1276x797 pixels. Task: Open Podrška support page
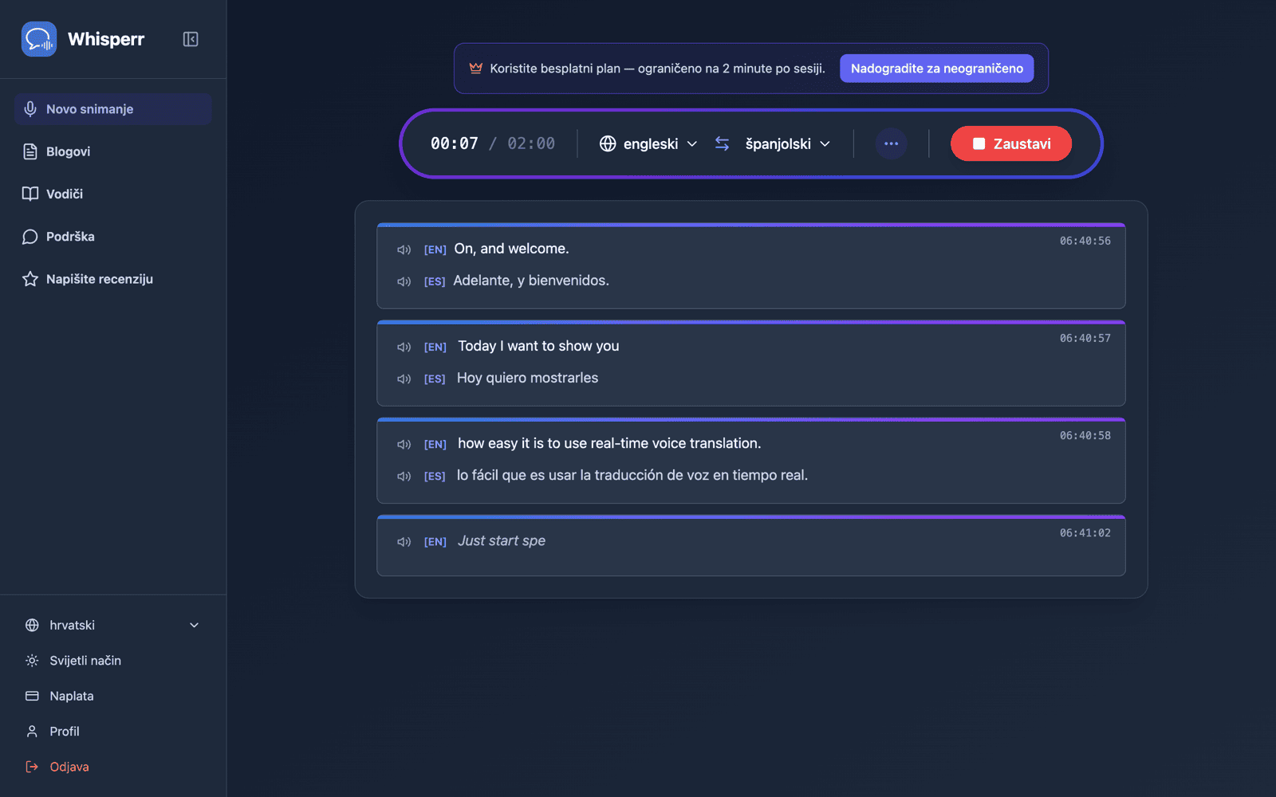[112, 237]
